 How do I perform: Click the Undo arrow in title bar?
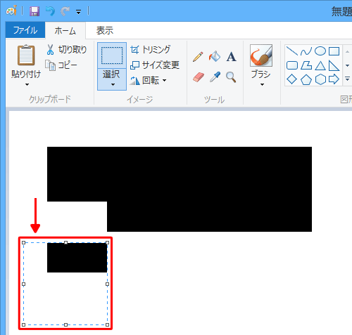[x=50, y=11]
